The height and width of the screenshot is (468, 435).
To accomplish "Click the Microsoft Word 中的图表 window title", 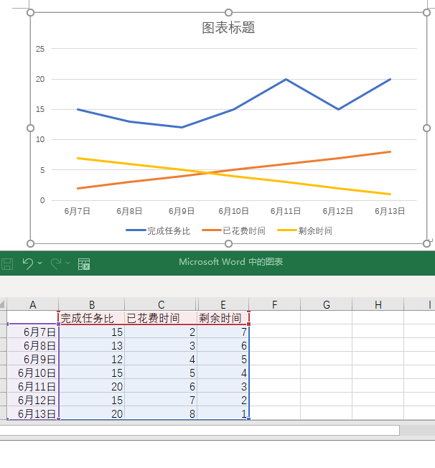I will [231, 262].
